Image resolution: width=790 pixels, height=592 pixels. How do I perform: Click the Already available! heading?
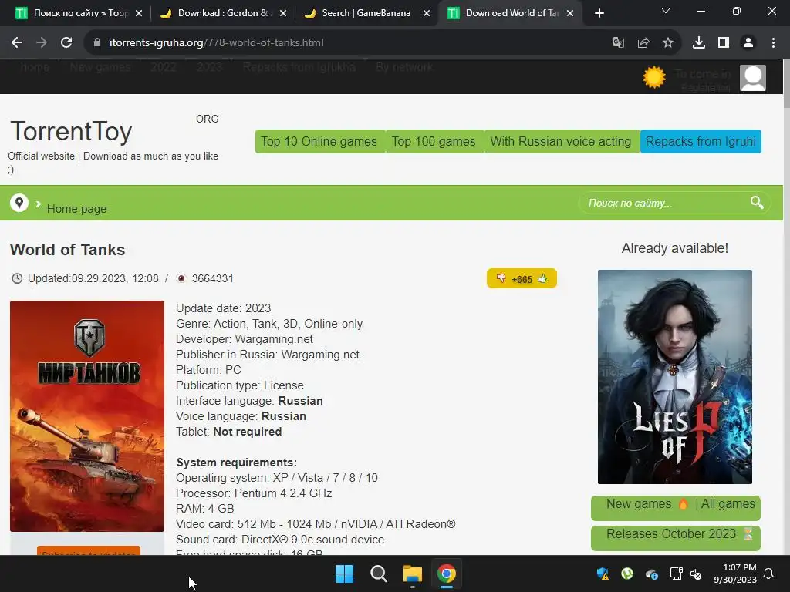click(674, 248)
